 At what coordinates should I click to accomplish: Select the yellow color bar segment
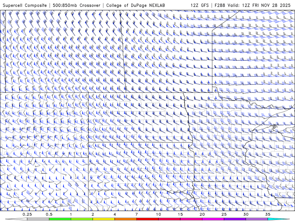(104, 219)
